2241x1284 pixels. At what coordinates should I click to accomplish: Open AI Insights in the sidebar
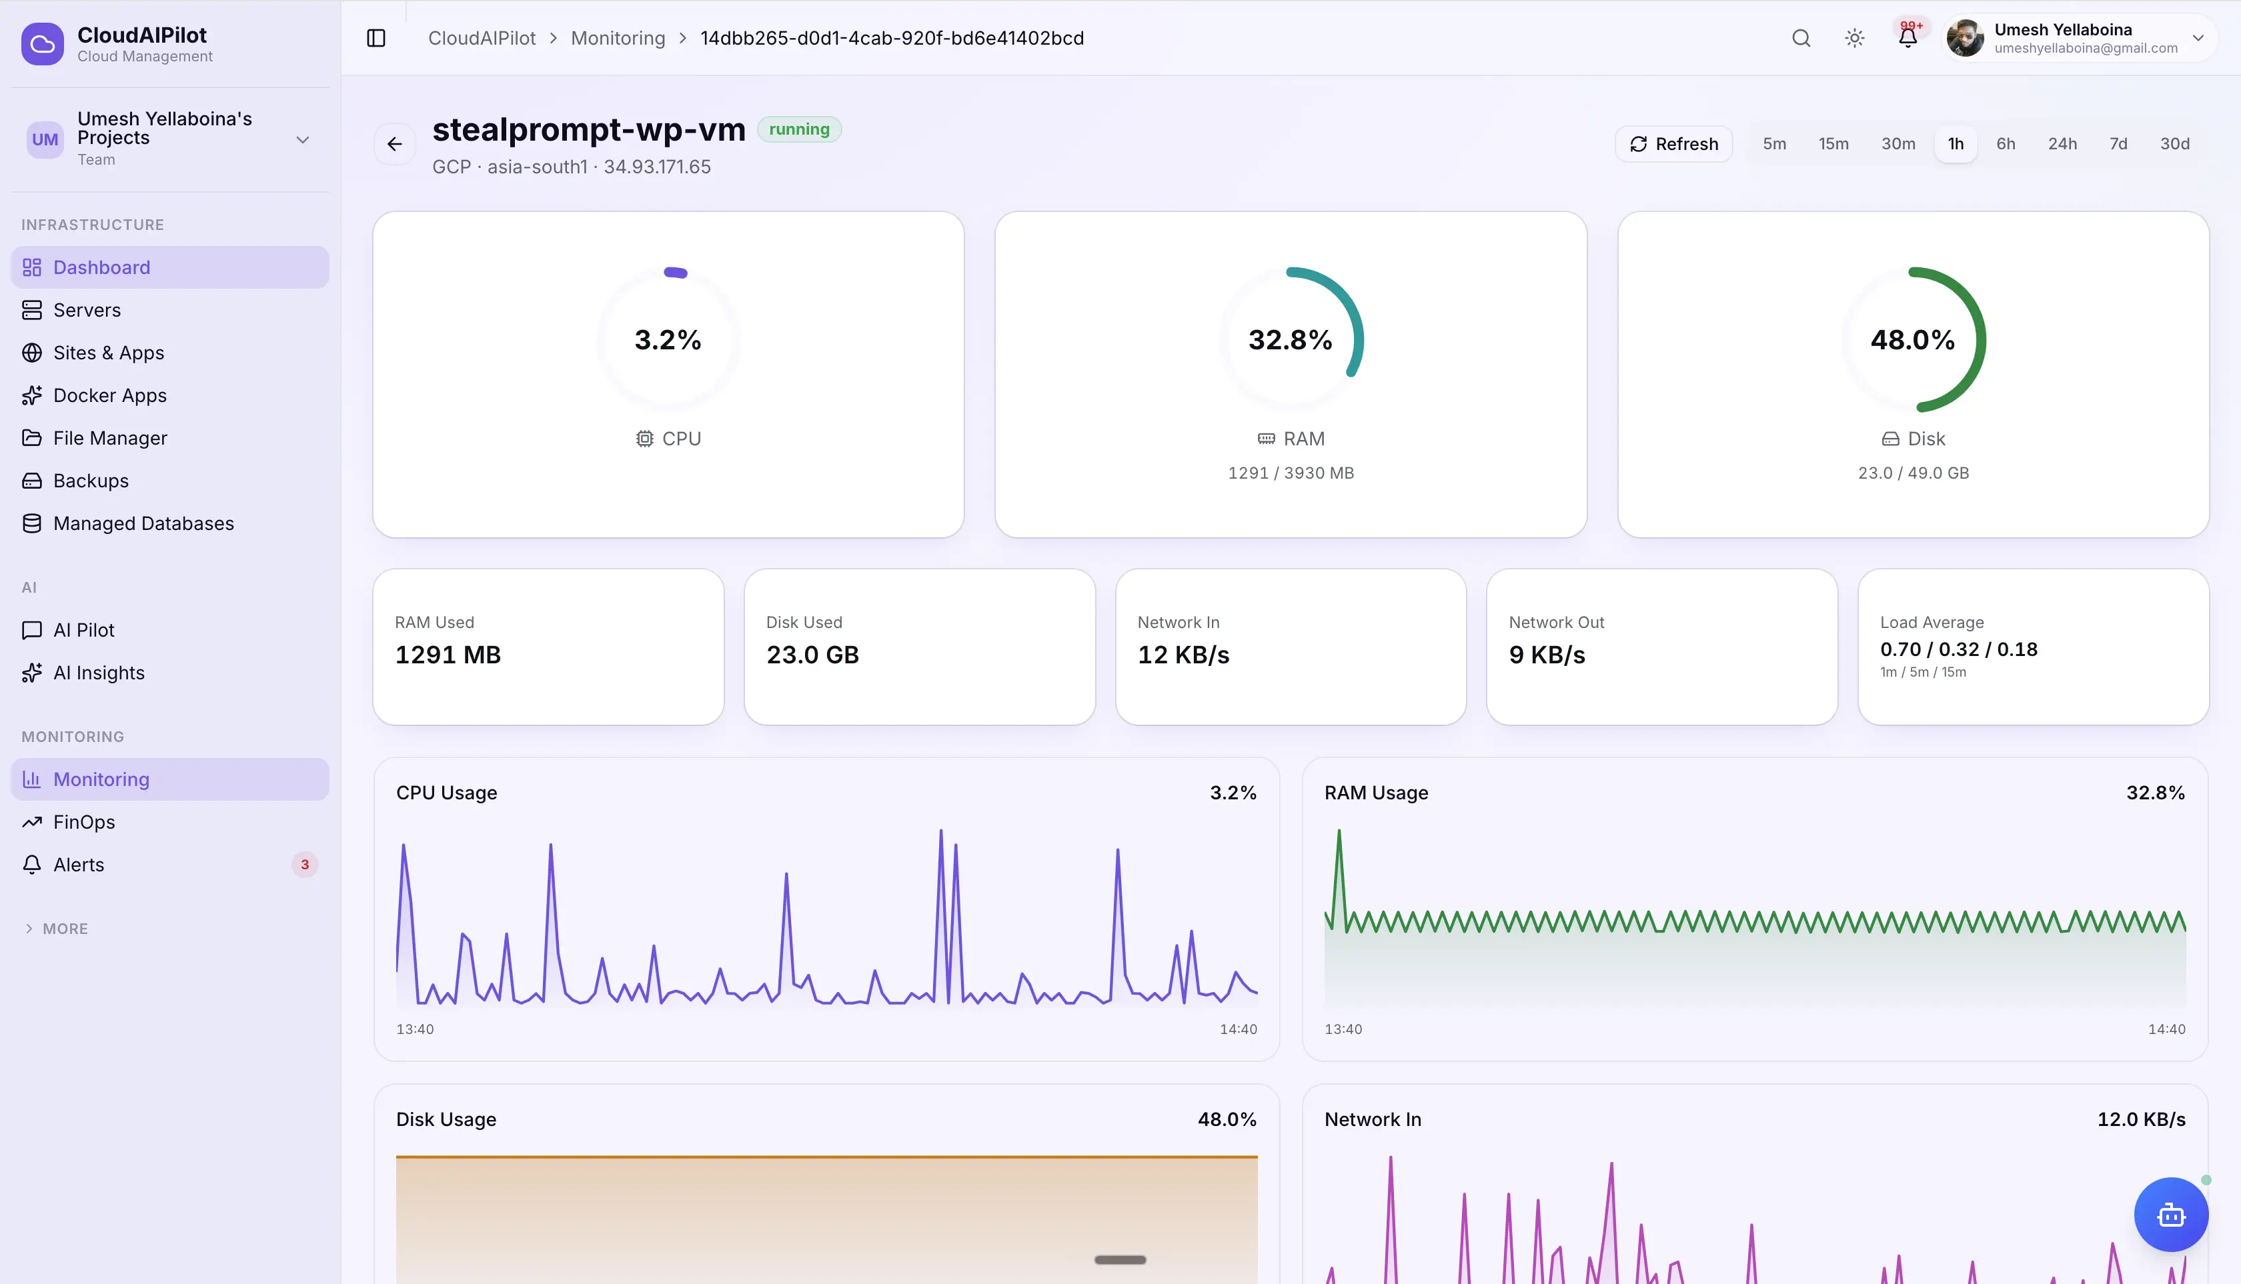click(169, 673)
